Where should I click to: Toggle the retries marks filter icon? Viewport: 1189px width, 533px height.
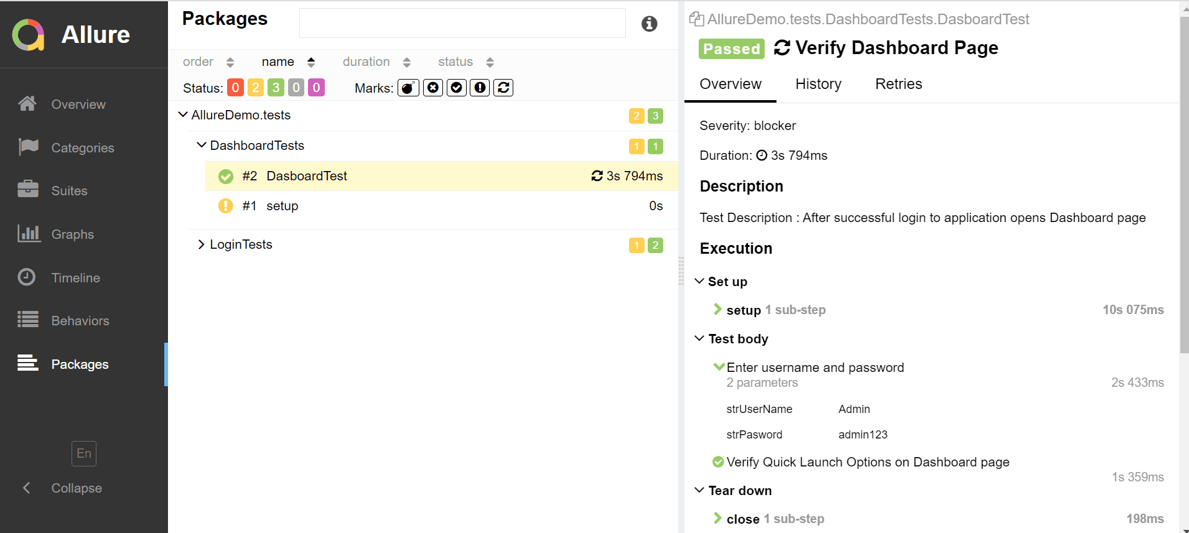503,88
